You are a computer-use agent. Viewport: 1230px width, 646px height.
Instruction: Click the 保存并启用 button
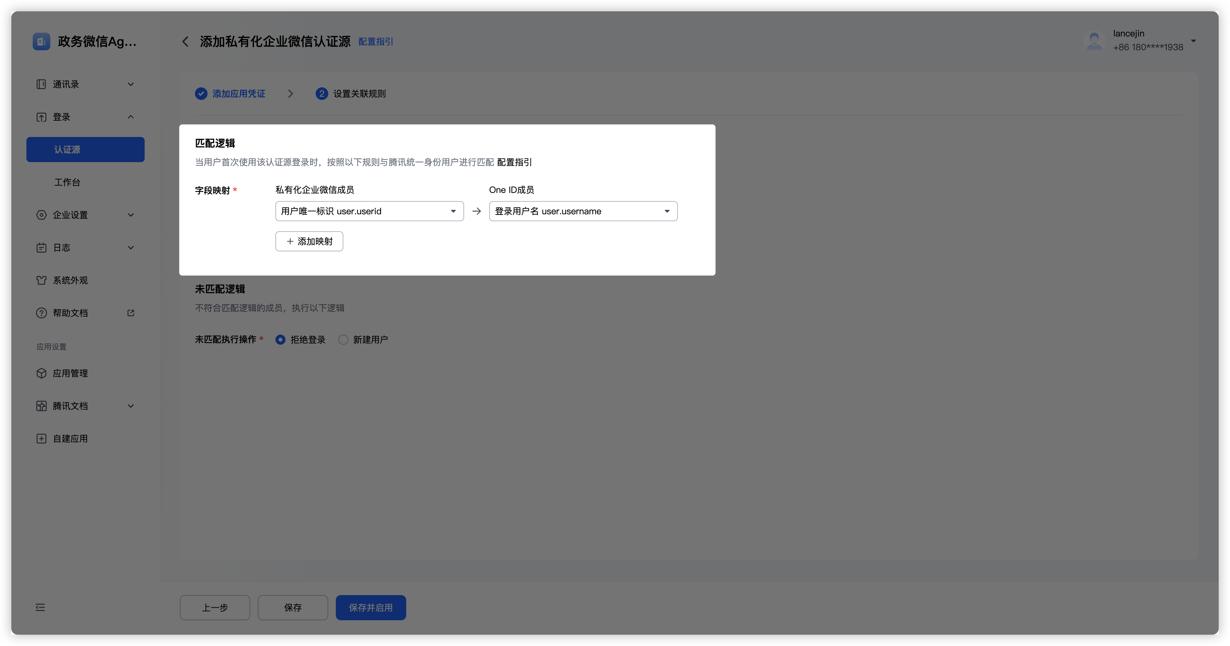pos(370,607)
